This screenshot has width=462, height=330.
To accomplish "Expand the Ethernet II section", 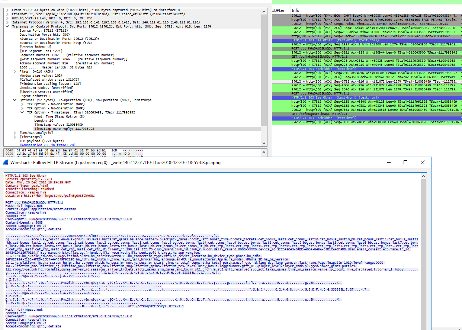I will tap(7, 14).
